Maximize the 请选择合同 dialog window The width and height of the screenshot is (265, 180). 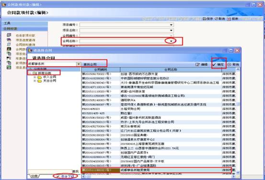(231, 50)
